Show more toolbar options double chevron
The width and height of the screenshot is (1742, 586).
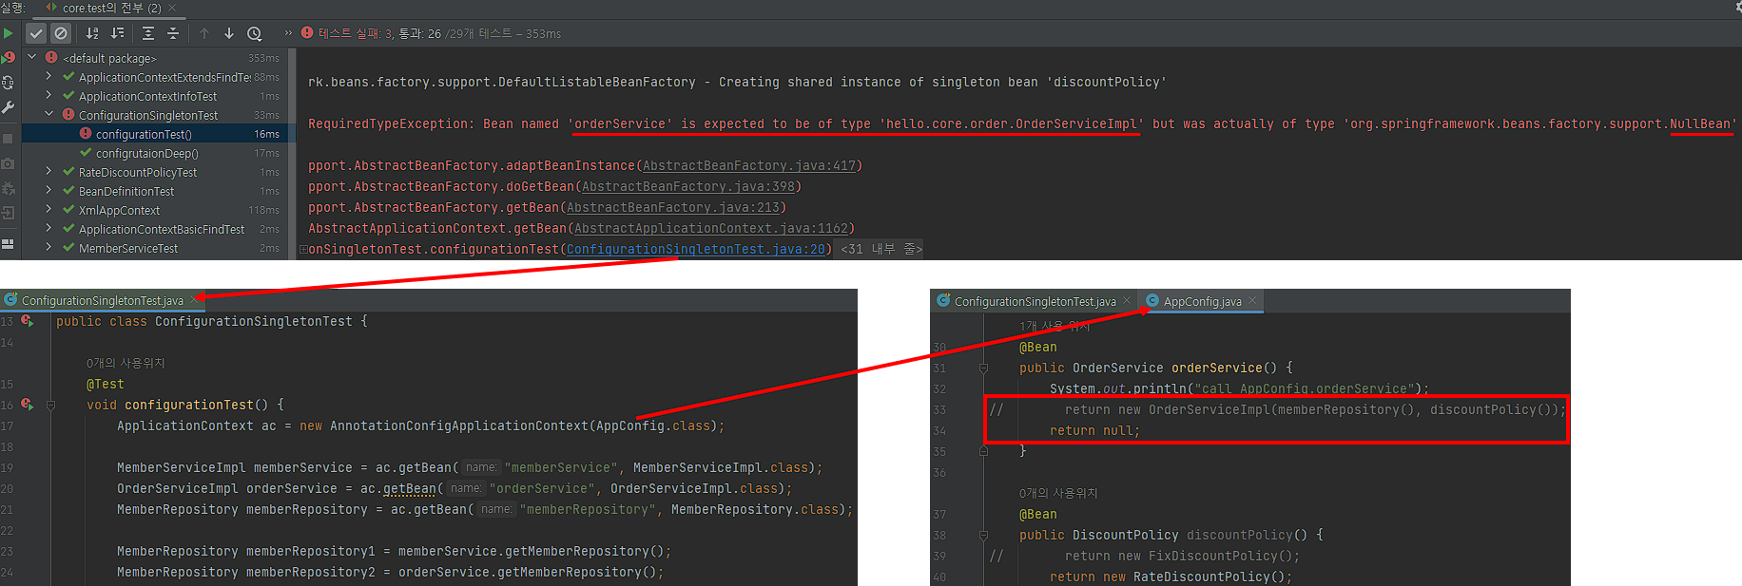(288, 33)
